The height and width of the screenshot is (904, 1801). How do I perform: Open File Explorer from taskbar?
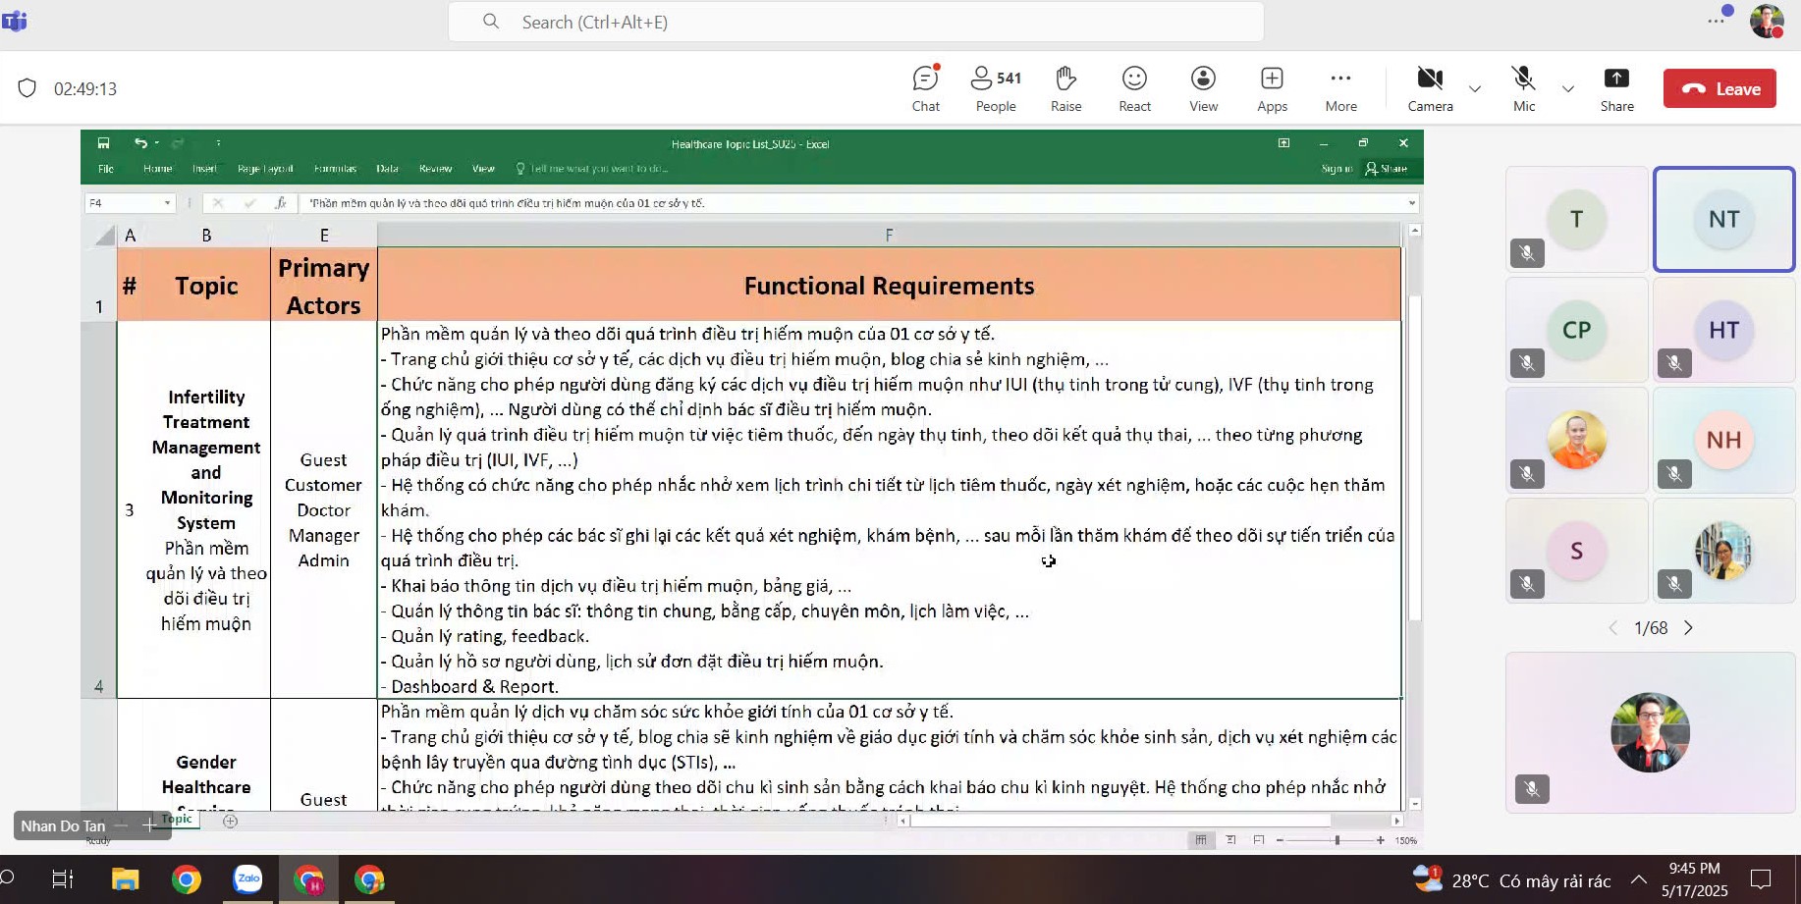[125, 879]
